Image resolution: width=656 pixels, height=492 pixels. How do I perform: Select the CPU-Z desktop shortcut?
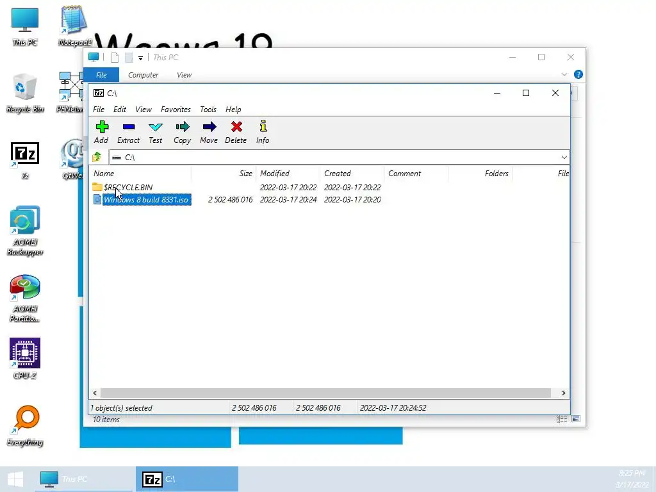tap(25, 359)
